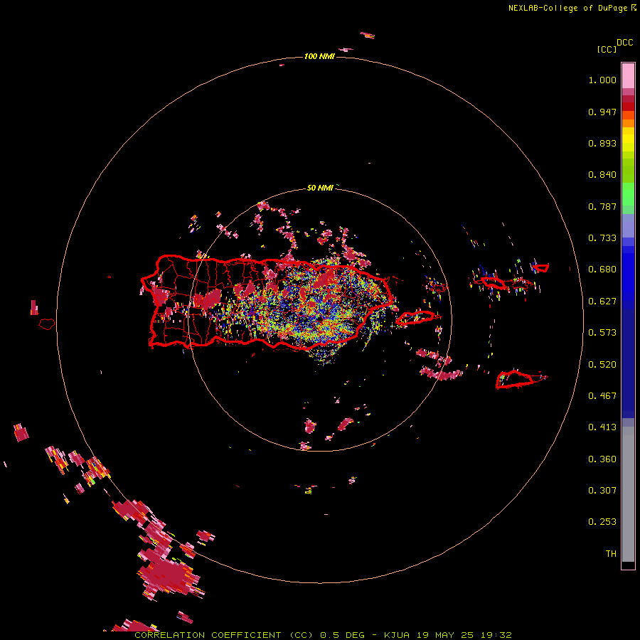Select the 0.307 scale value
The width and height of the screenshot is (640, 640).
[602, 491]
